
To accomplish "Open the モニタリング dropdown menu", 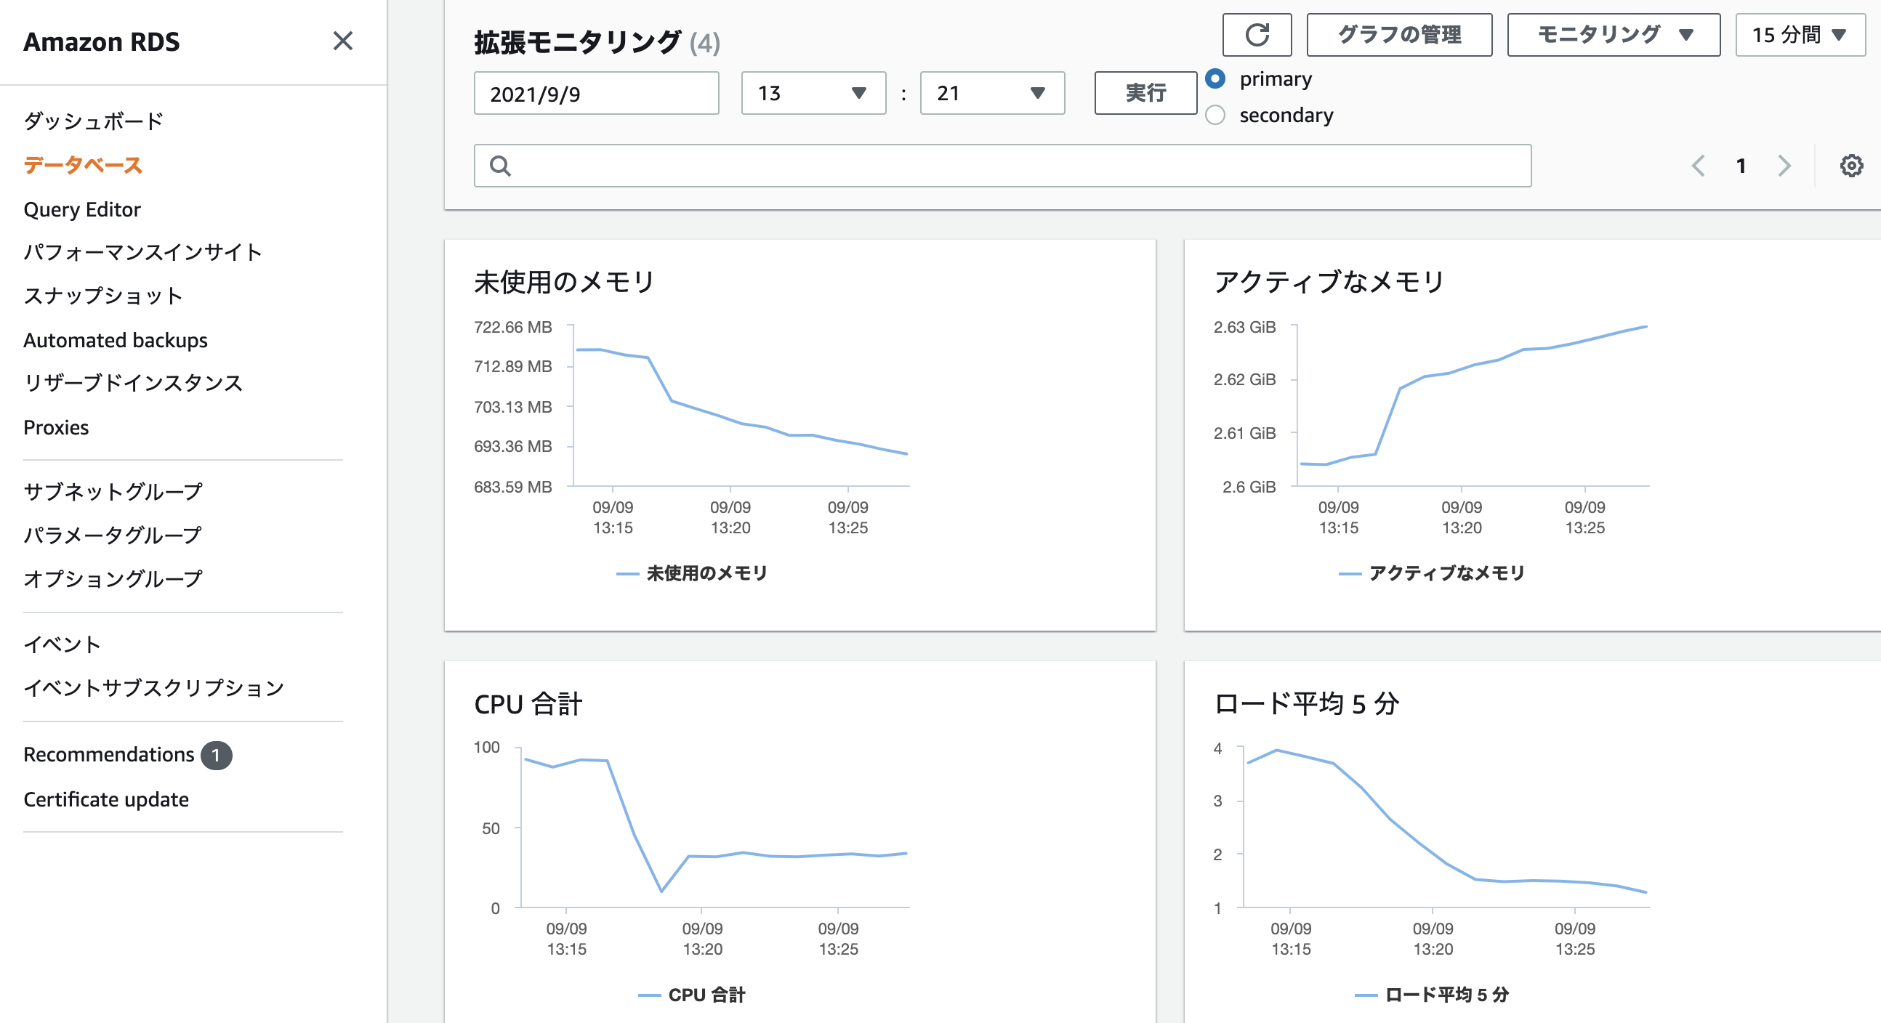I will pos(1613,34).
